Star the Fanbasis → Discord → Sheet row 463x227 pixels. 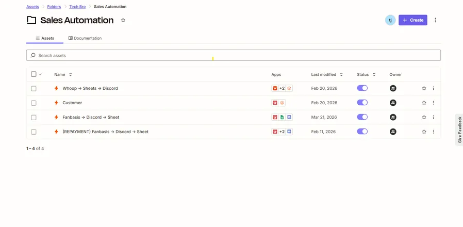(x=424, y=117)
